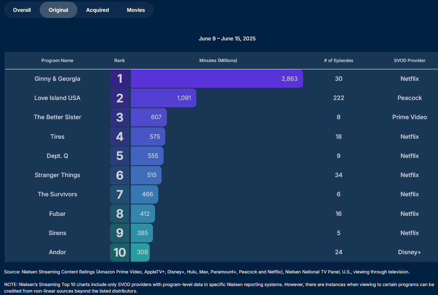This screenshot has width=438, height=295.
Task: Click the rank 3 badge
Action: 120,117
